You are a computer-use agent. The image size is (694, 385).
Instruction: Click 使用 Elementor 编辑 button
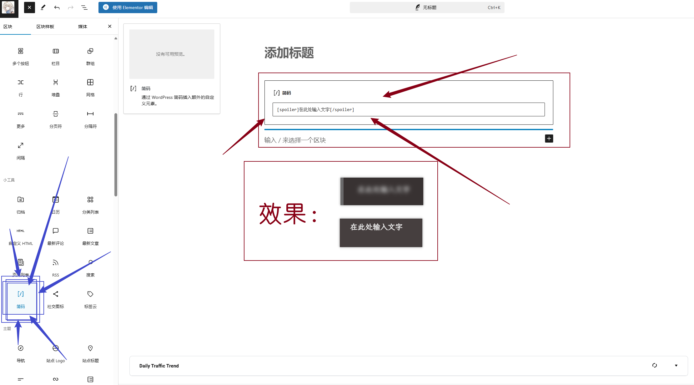128,8
